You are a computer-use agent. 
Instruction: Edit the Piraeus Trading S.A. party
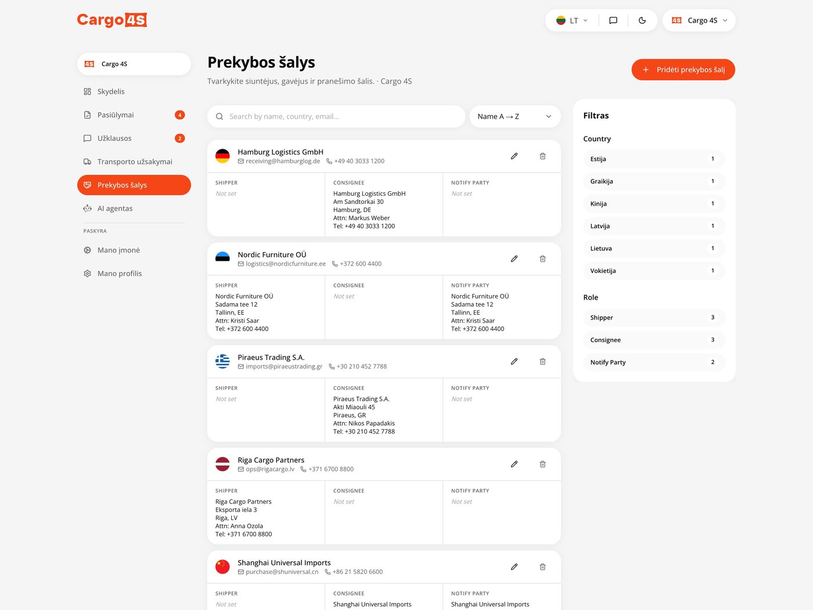pyautogui.click(x=514, y=361)
